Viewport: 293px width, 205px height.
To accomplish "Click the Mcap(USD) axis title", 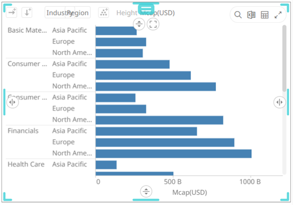I will click(x=190, y=192).
